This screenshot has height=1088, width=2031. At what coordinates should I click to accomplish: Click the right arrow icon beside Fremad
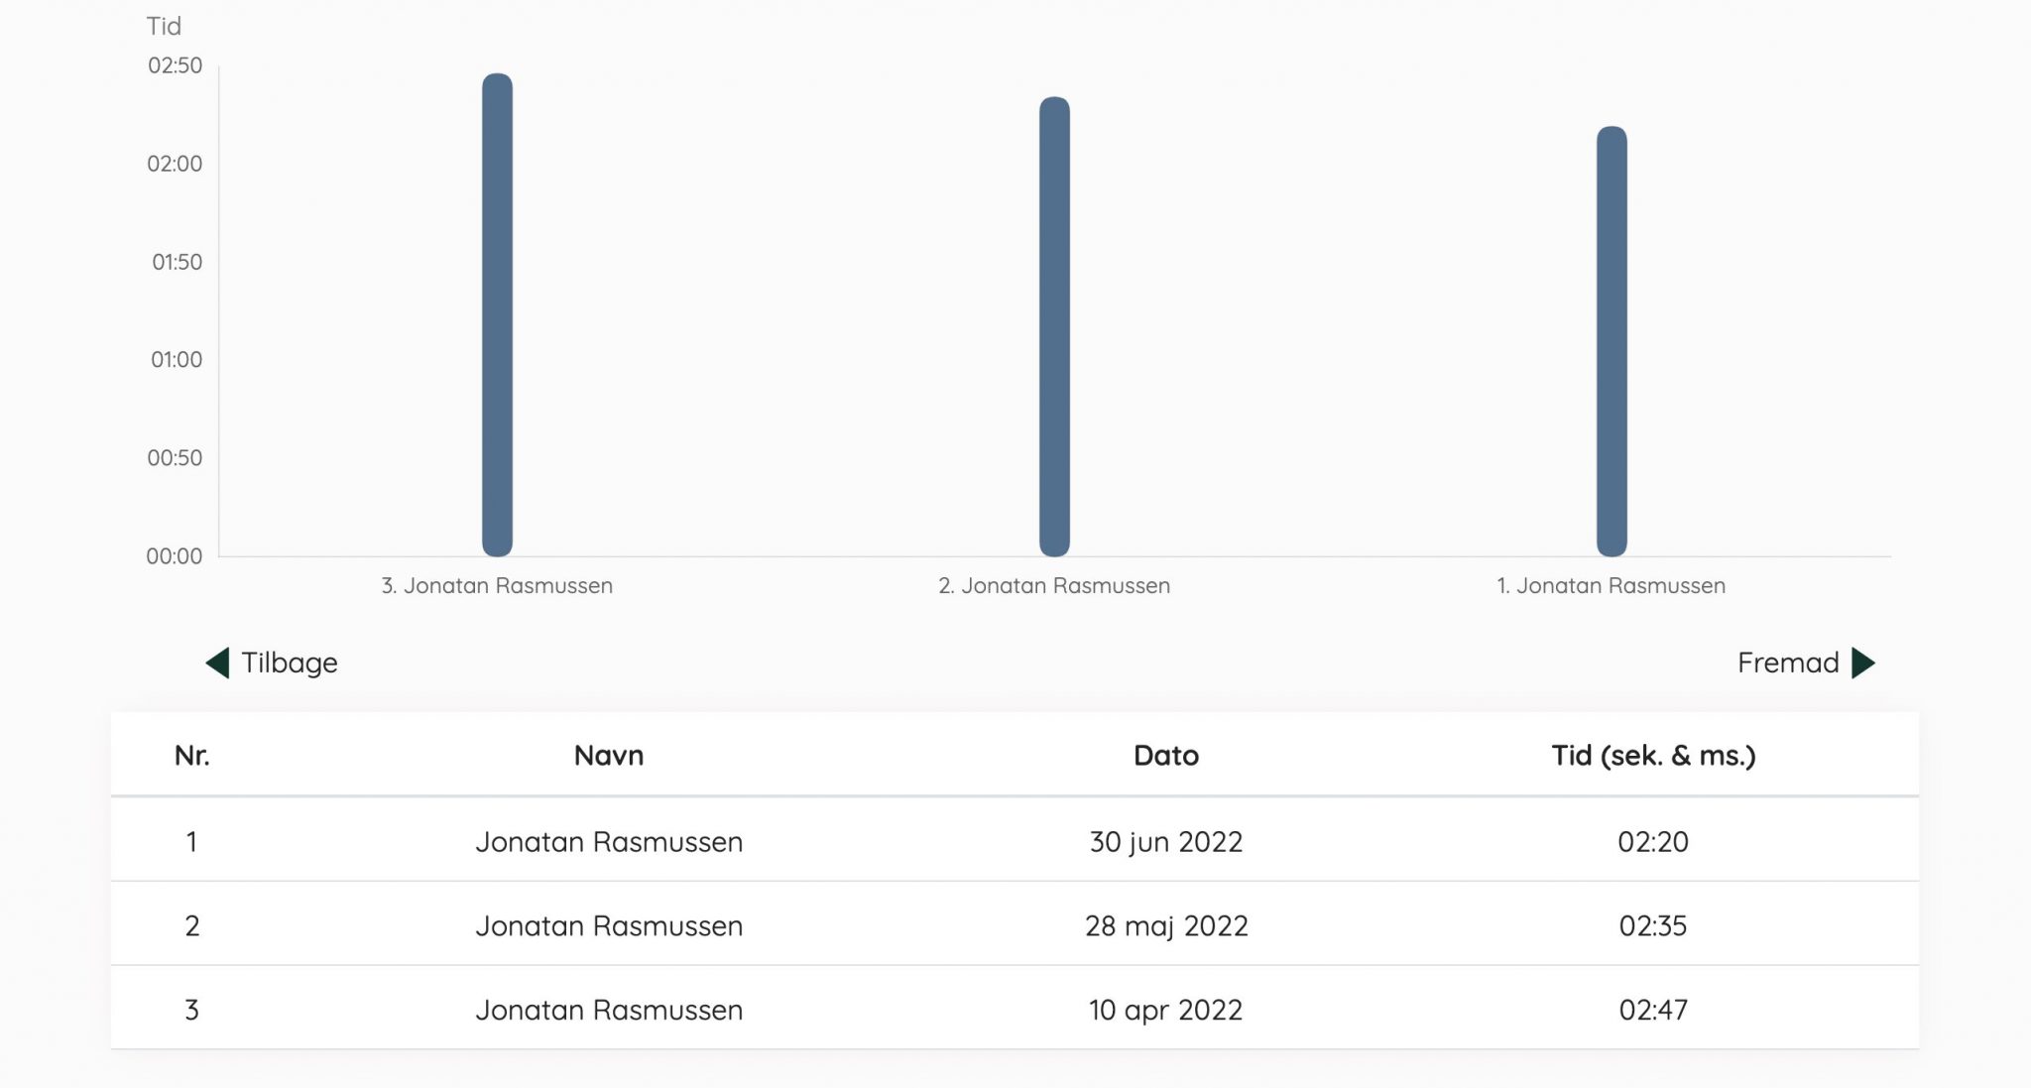click(1863, 663)
